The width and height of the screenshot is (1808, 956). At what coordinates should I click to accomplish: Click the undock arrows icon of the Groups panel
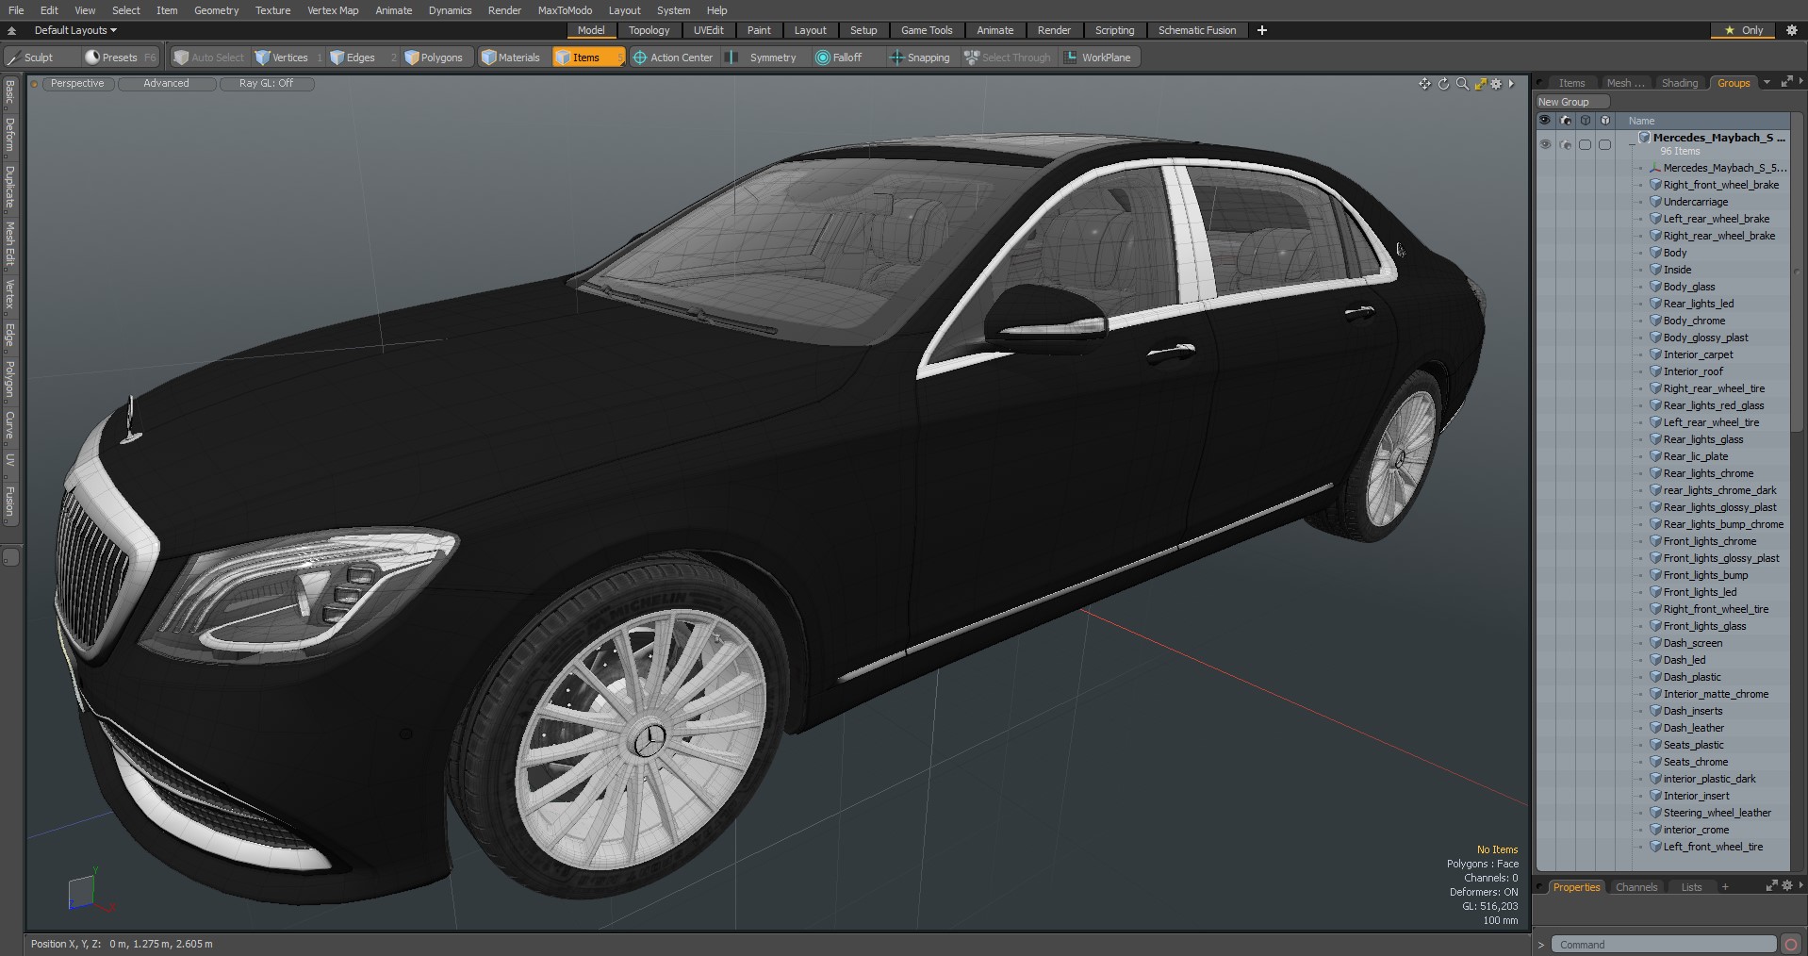(1785, 83)
